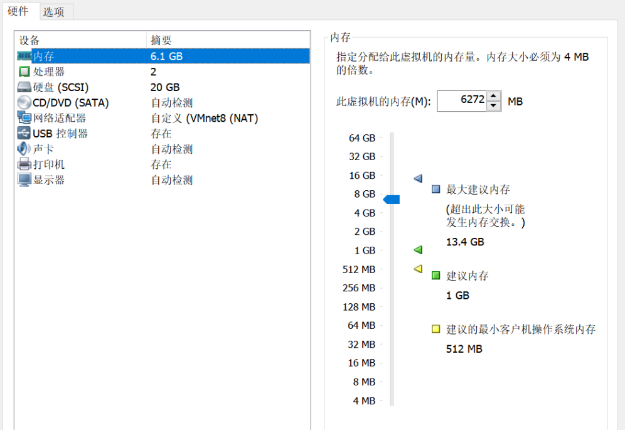
Task: Click the 16 MB slider scale label
Action: 361,363
